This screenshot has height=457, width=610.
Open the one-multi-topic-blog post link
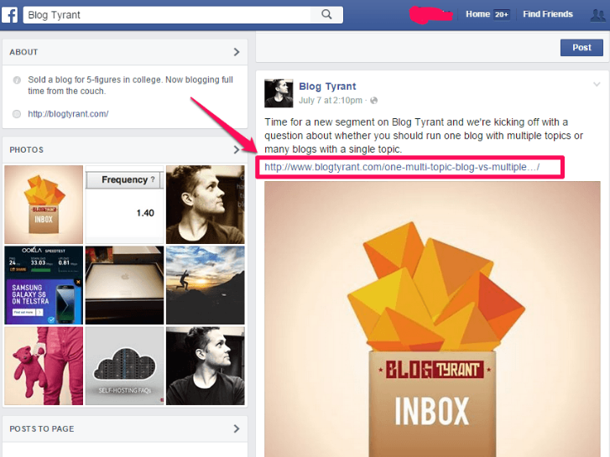[x=402, y=167]
